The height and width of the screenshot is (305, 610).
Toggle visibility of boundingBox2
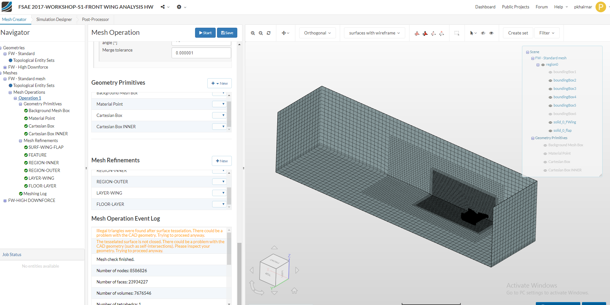click(550, 81)
